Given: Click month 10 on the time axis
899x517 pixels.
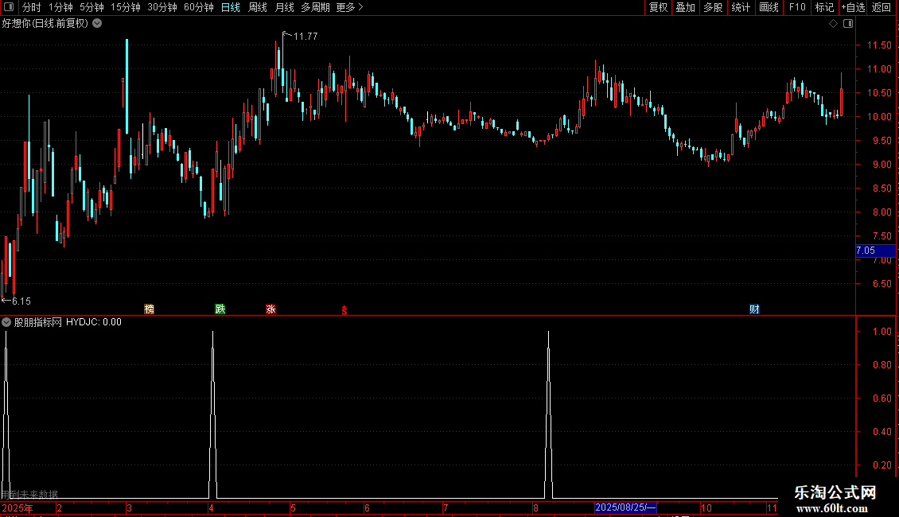Looking at the screenshot, I should [706, 507].
